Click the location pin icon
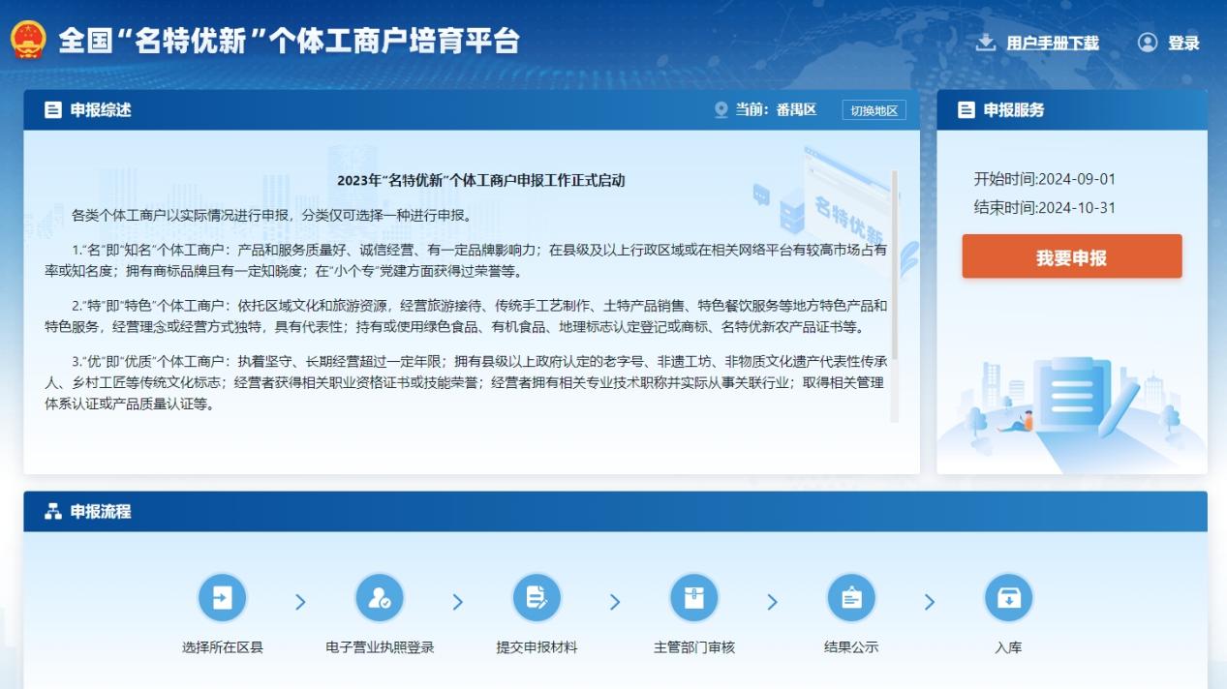1227x689 pixels. click(721, 110)
